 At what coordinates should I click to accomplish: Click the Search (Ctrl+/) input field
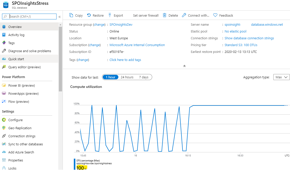[29, 16]
